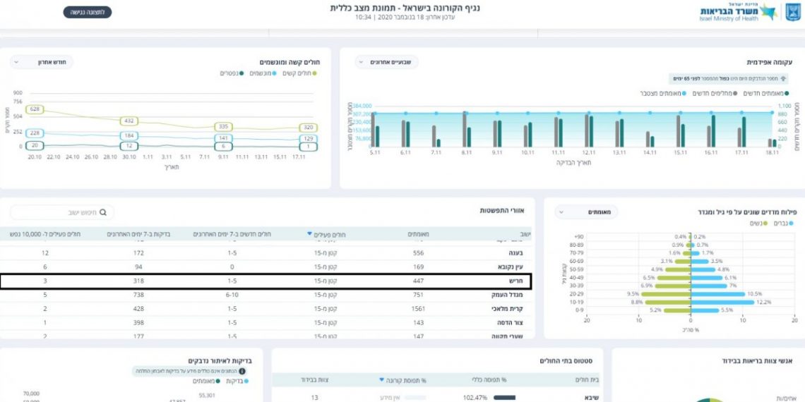Open the חודש אחרון time range dropdown
The width and height of the screenshot is (805, 402).
point(42,62)
